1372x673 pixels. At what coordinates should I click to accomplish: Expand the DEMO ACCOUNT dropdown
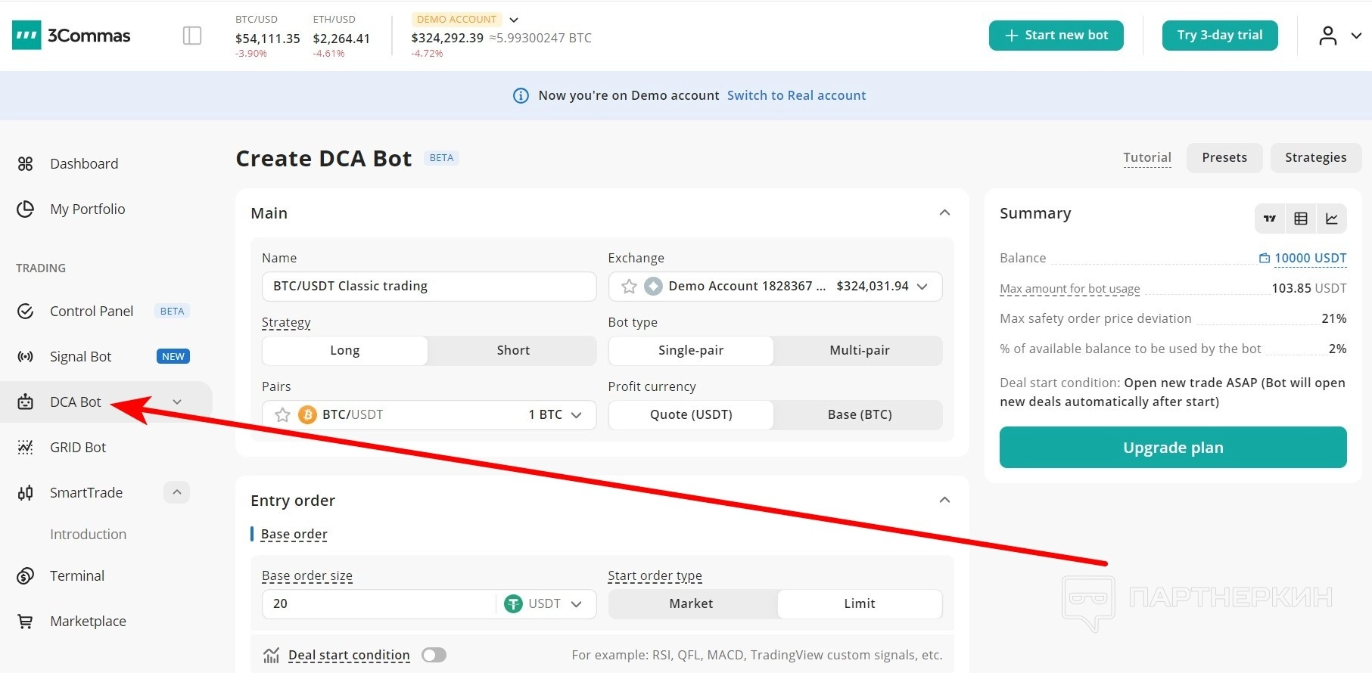[x=514, y=20]
